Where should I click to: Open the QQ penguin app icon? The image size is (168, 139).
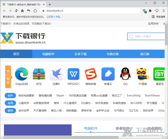(x=125, y=74)
